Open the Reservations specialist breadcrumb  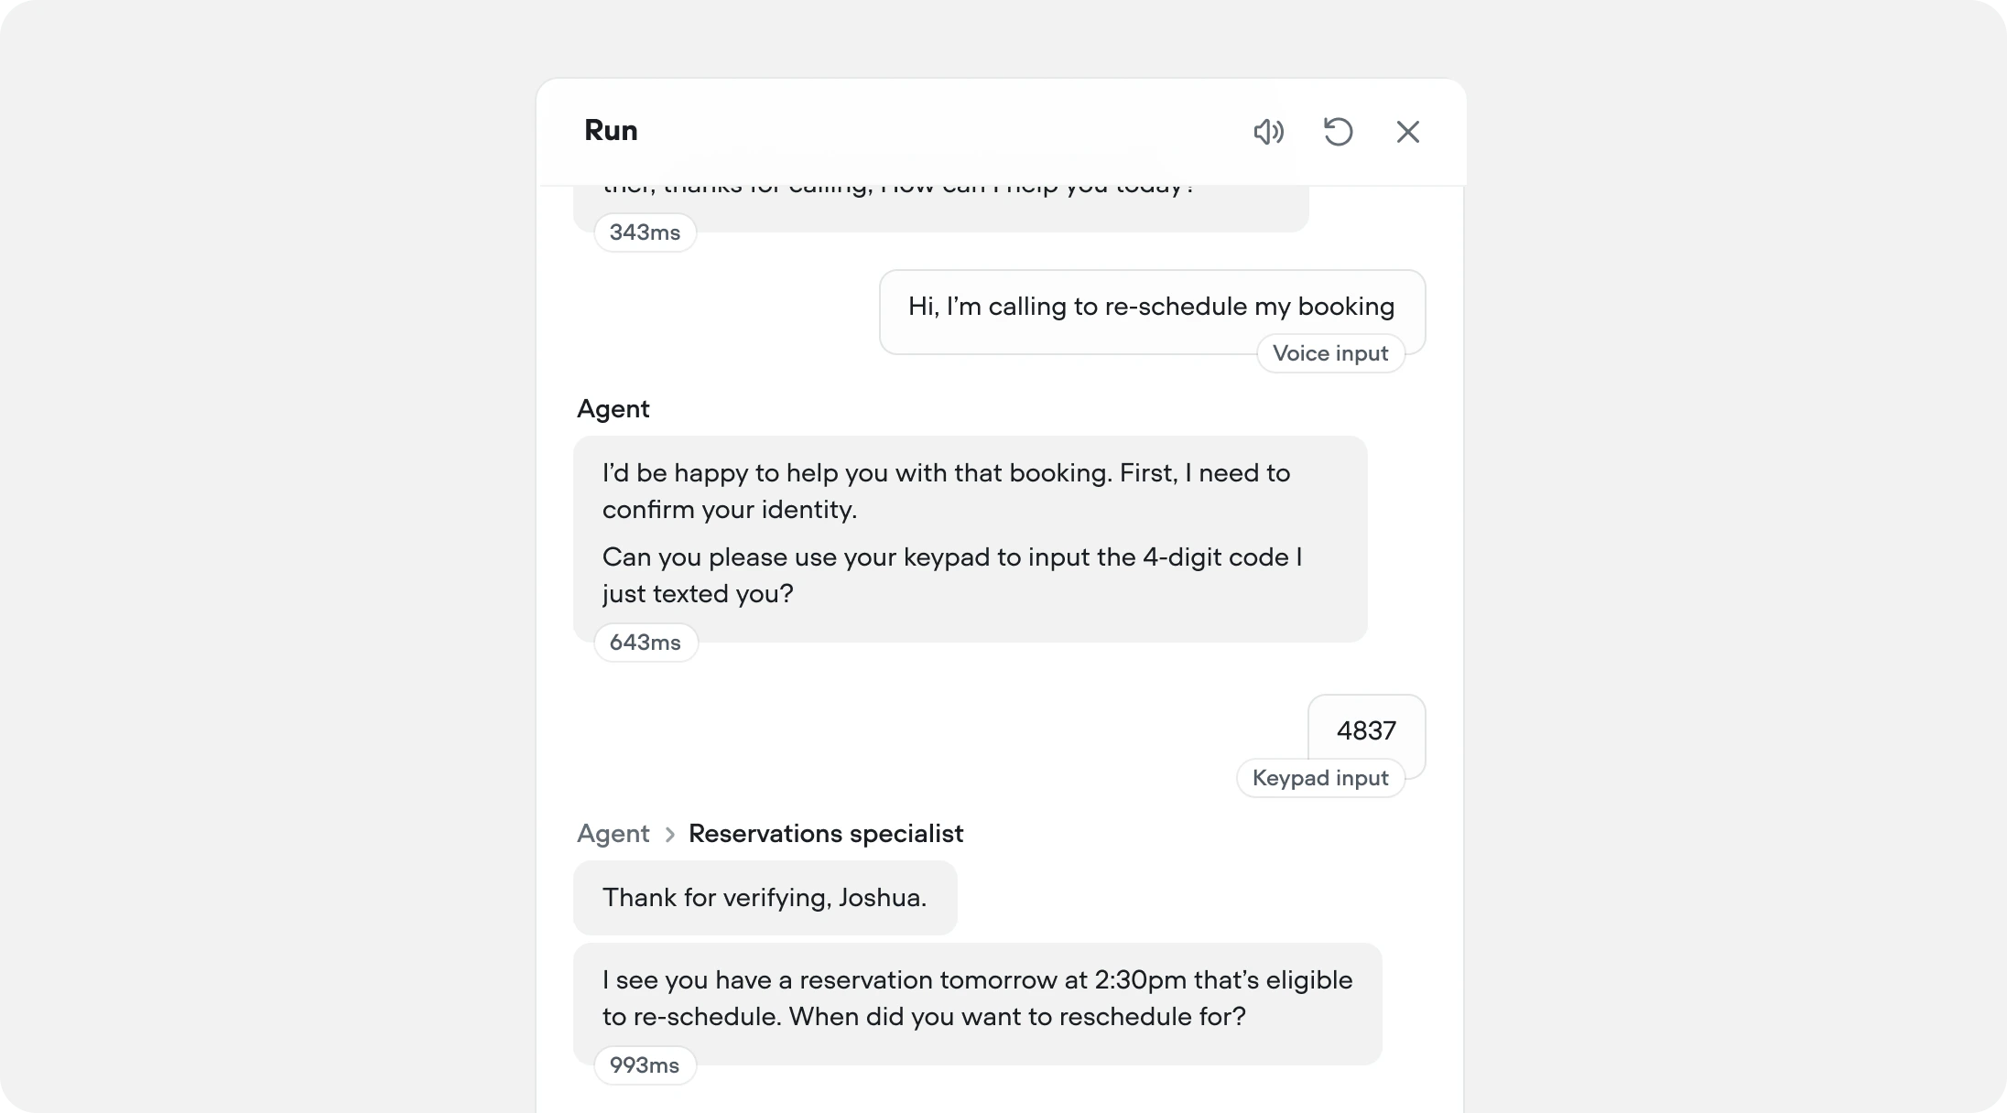[826, 834]
